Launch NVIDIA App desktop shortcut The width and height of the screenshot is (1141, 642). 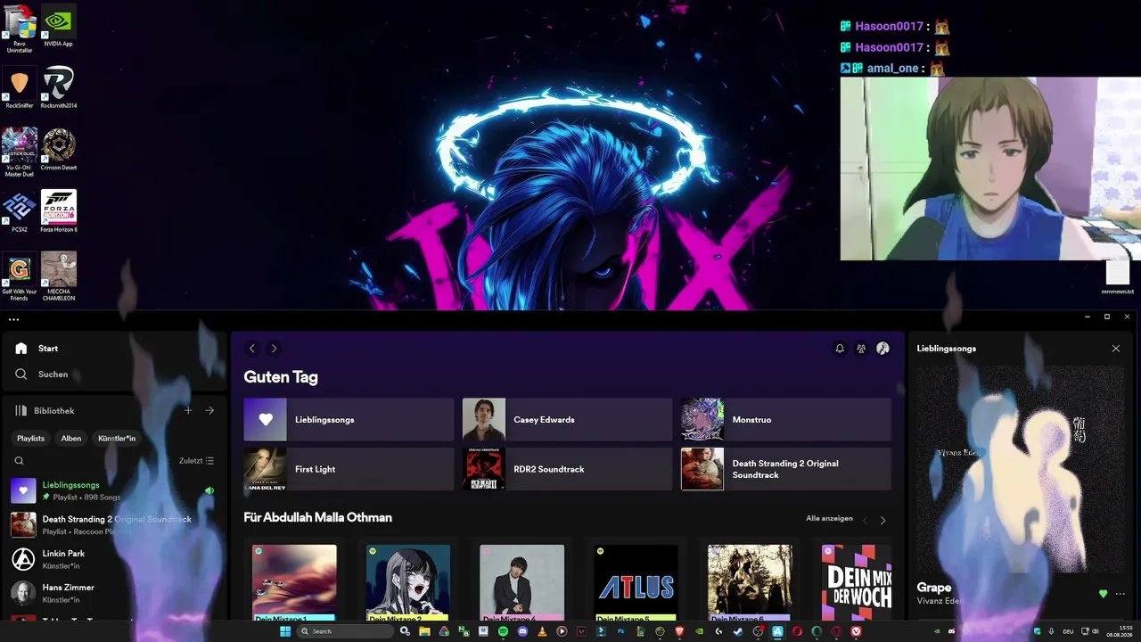(59, 26)
